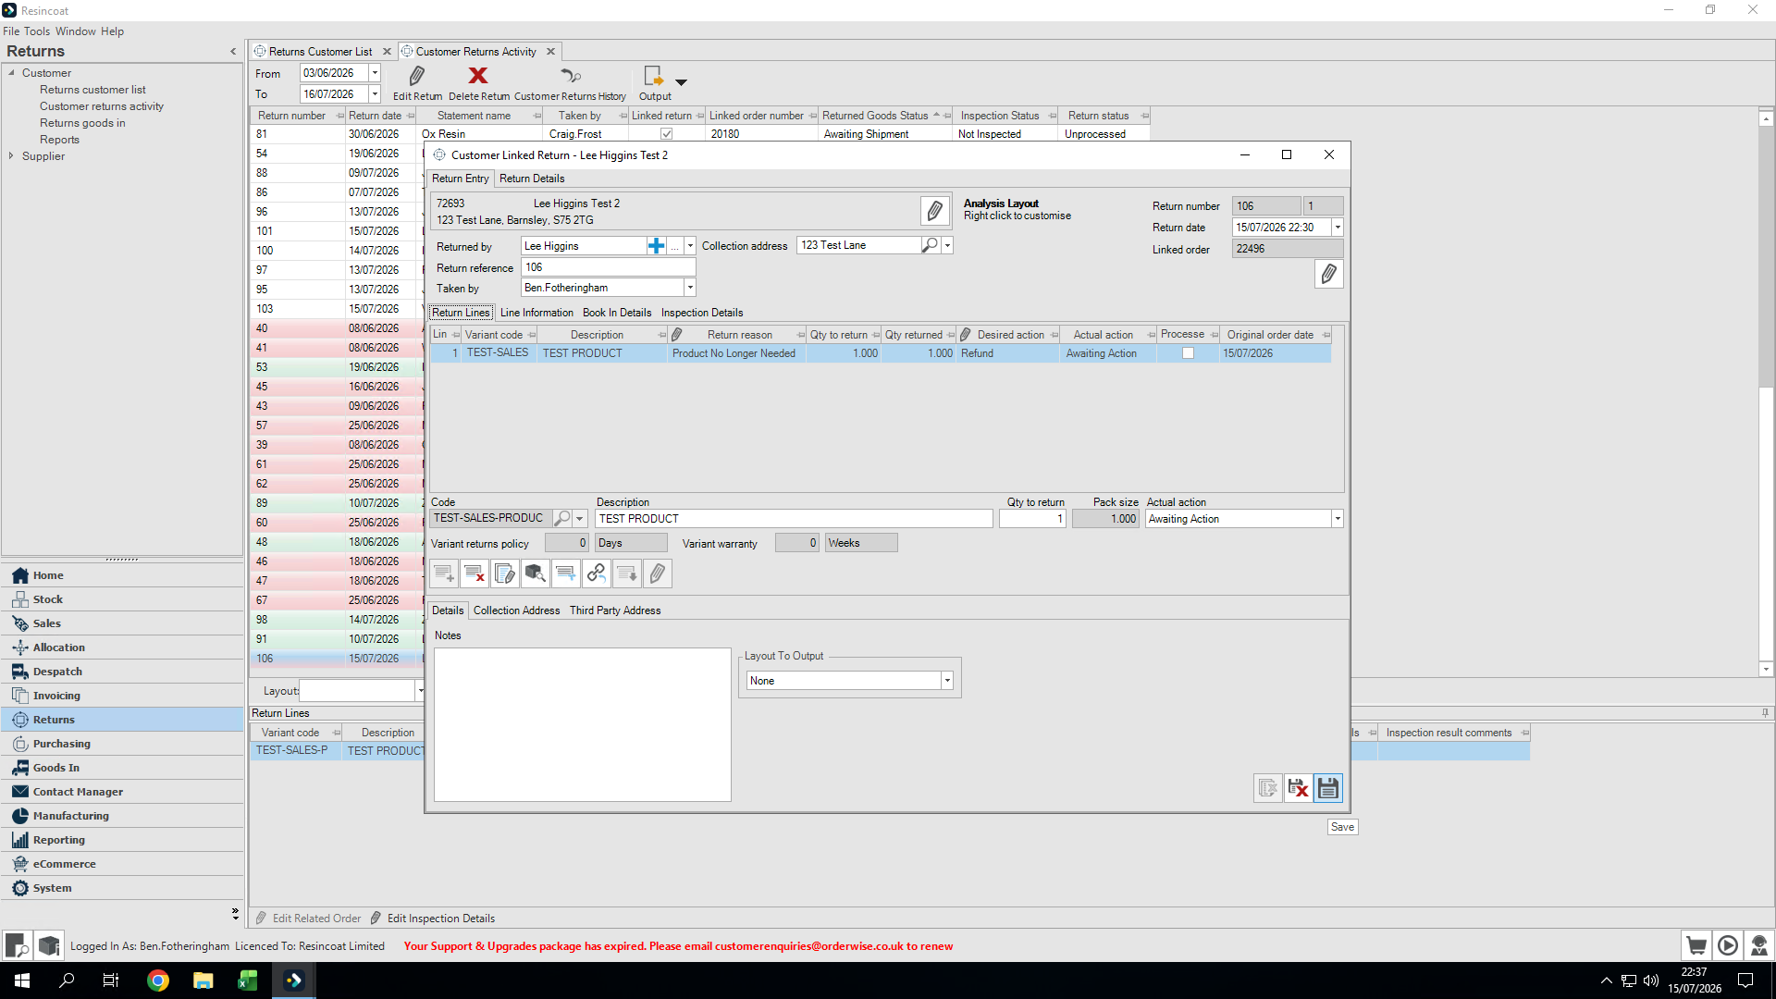Click the Edit Return pencil icon

[x=417, y=76]
